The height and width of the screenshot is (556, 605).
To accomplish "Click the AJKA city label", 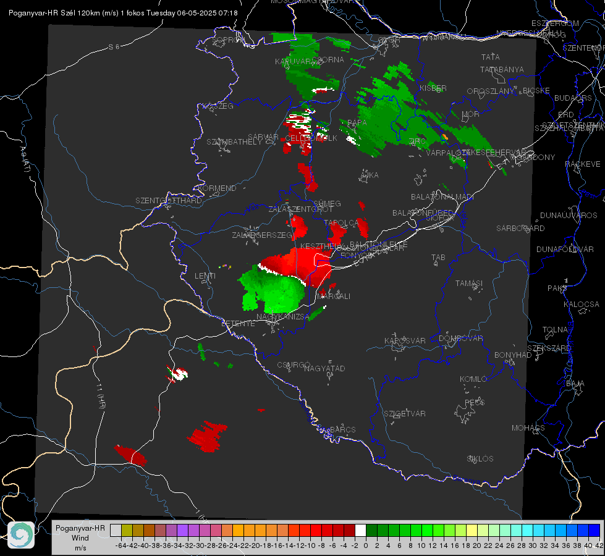I will pyautogui.click(x=369, y=175).
